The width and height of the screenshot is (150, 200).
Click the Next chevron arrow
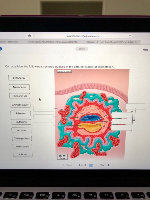[109, 165]
